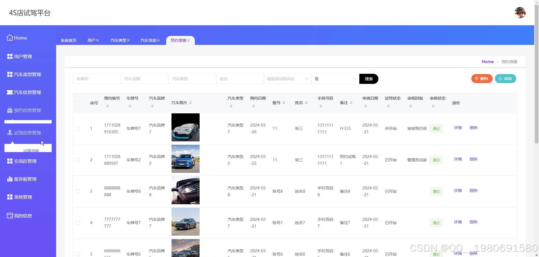Click the 汽车信息管理 ticket icon
Image resolution: width=539 pixels, height=257 pixels.
pyautogui.click(x=10, y=92)
